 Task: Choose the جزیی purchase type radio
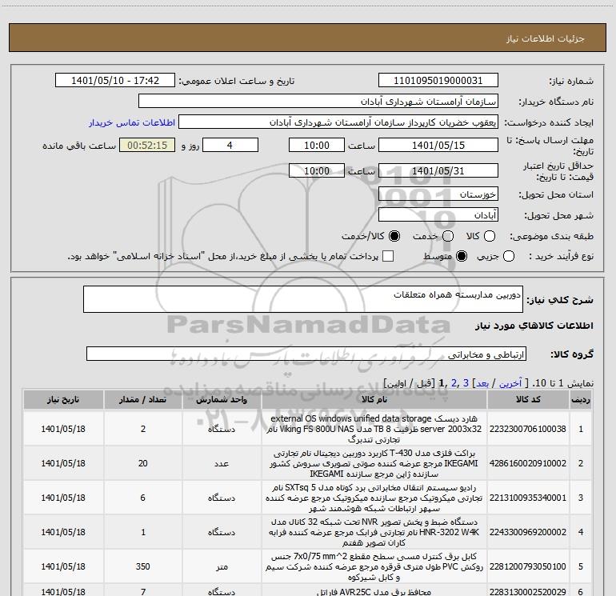tap(509, 256)
